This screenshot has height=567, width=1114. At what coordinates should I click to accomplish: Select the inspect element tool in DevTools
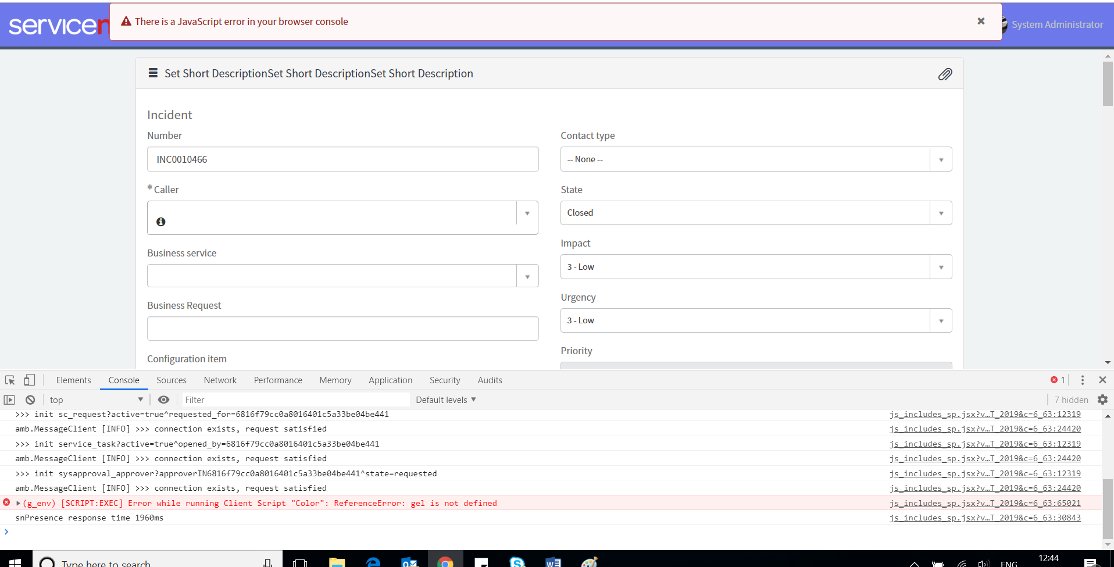[x=9, y=380]
